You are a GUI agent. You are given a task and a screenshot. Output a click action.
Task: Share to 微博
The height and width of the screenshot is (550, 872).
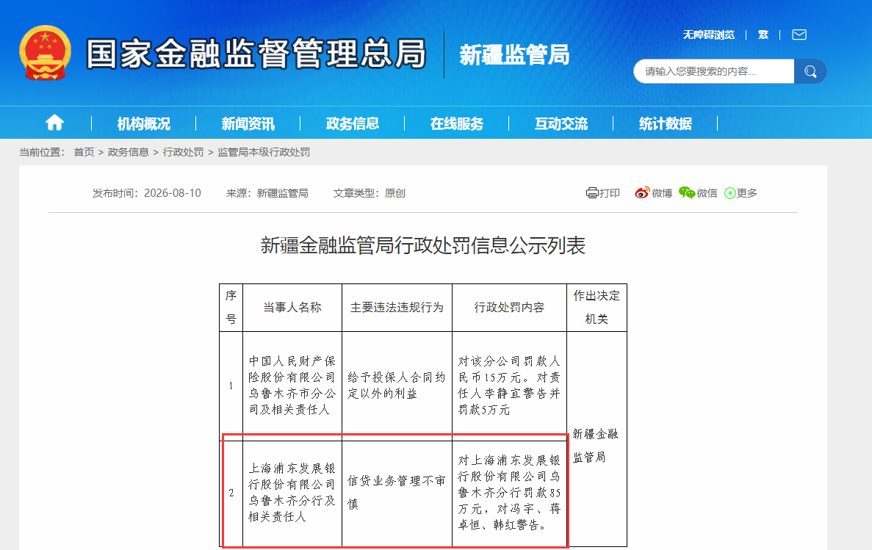click(653, 193)
